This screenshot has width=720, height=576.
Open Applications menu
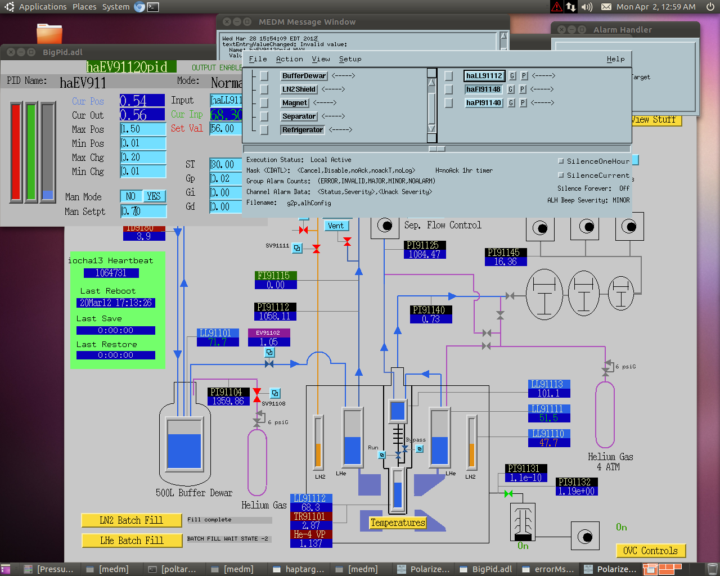click(x=43, y=7)
